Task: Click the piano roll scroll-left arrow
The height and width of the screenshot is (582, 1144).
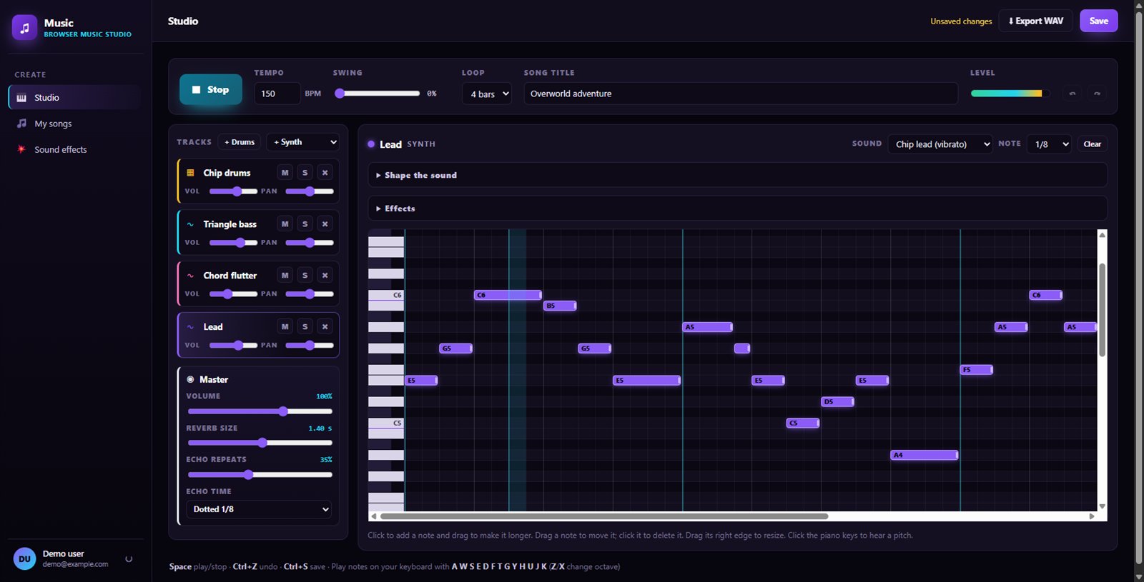Action: [x=373, y=516]
